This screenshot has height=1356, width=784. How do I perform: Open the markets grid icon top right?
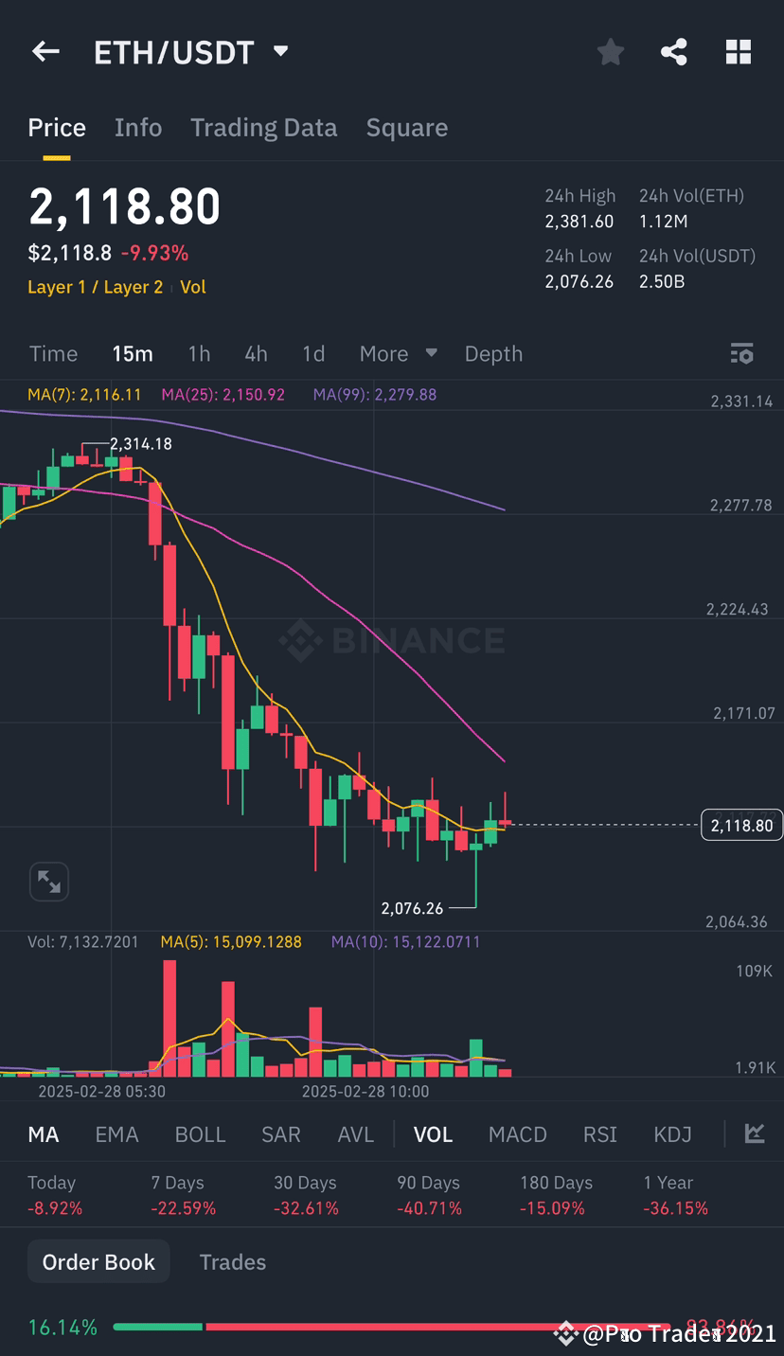pos(738,52)
